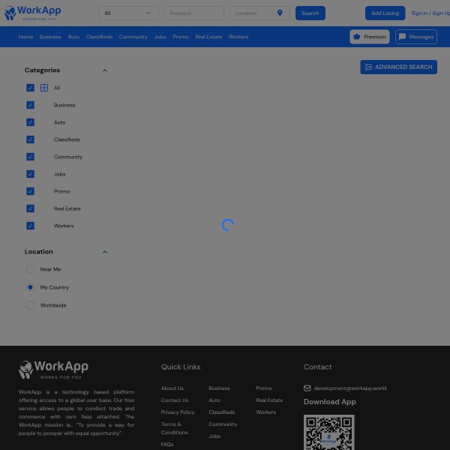Screen dimensions: 450x450
Task: Open Terms & Conditions footer link
Action: point(174,428)
